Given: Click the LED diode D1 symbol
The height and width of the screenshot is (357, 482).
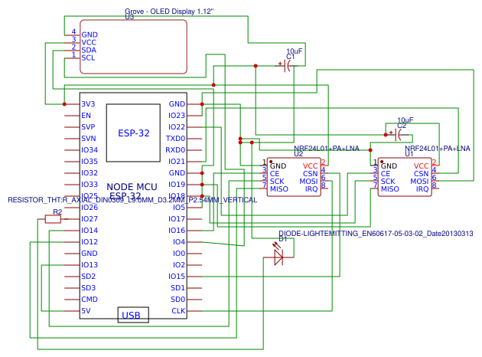Looking at the screenshot, I should point(278,258).
